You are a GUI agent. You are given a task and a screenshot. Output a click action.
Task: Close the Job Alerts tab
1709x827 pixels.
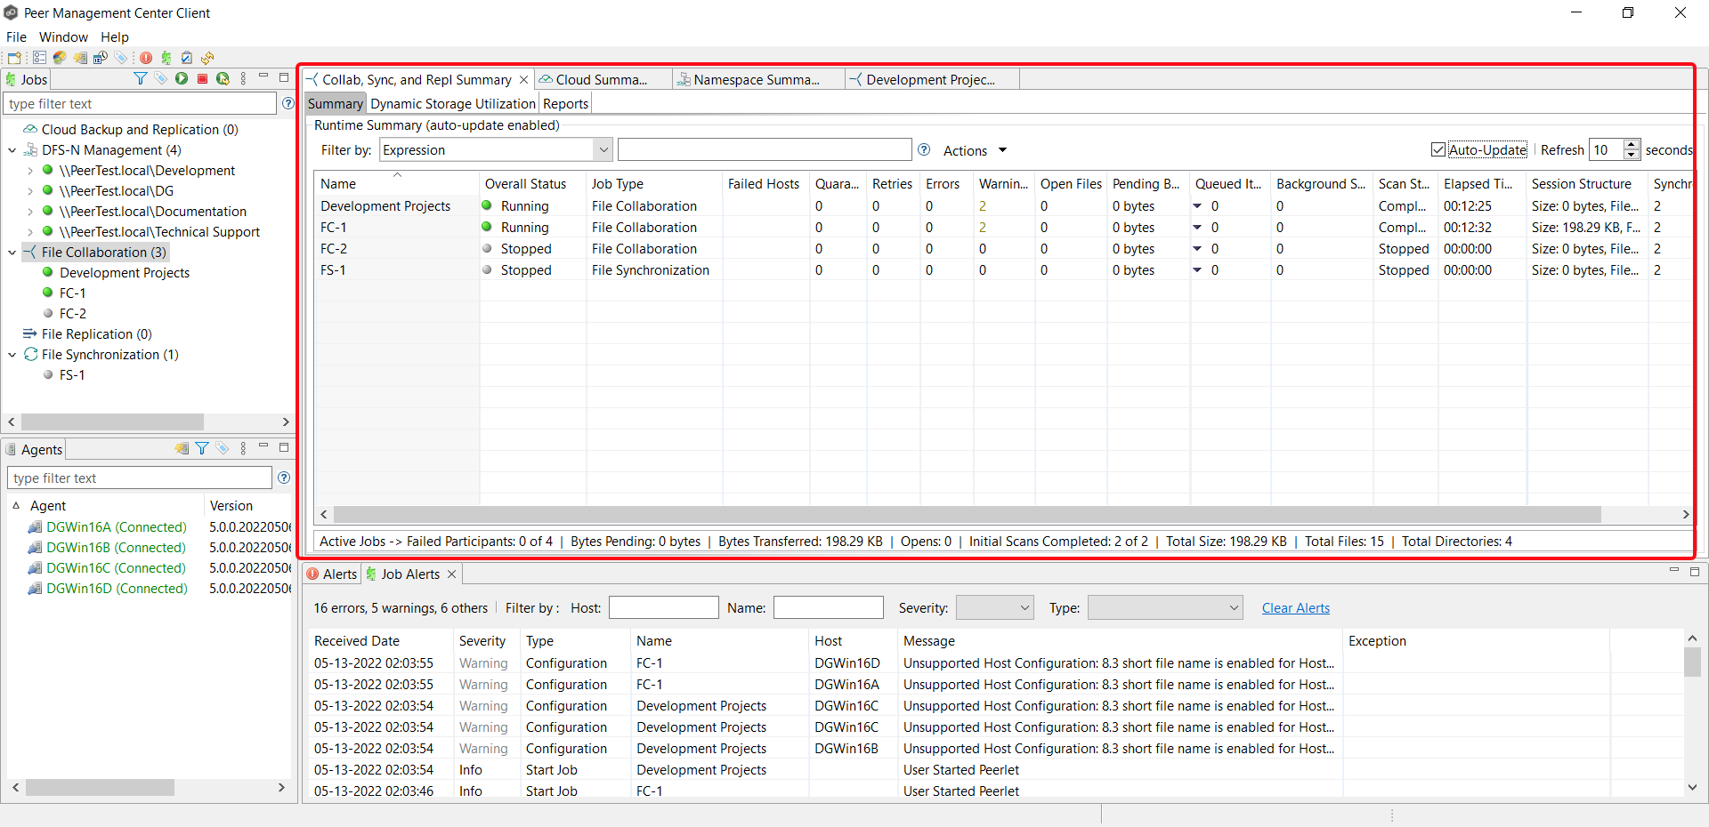(451, 574)
